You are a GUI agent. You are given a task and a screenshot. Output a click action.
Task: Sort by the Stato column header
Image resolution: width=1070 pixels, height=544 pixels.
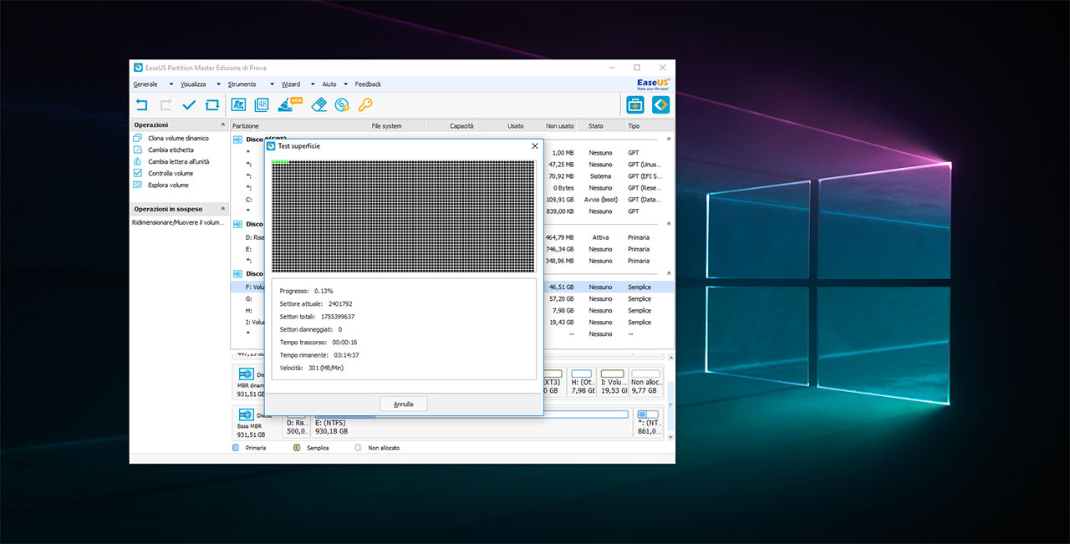click(x=602, y=126)
